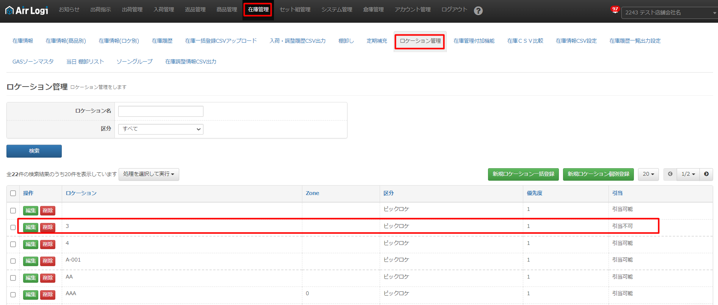Check the row for location 4
718x305 pixels.
click(x=13, y=244)
